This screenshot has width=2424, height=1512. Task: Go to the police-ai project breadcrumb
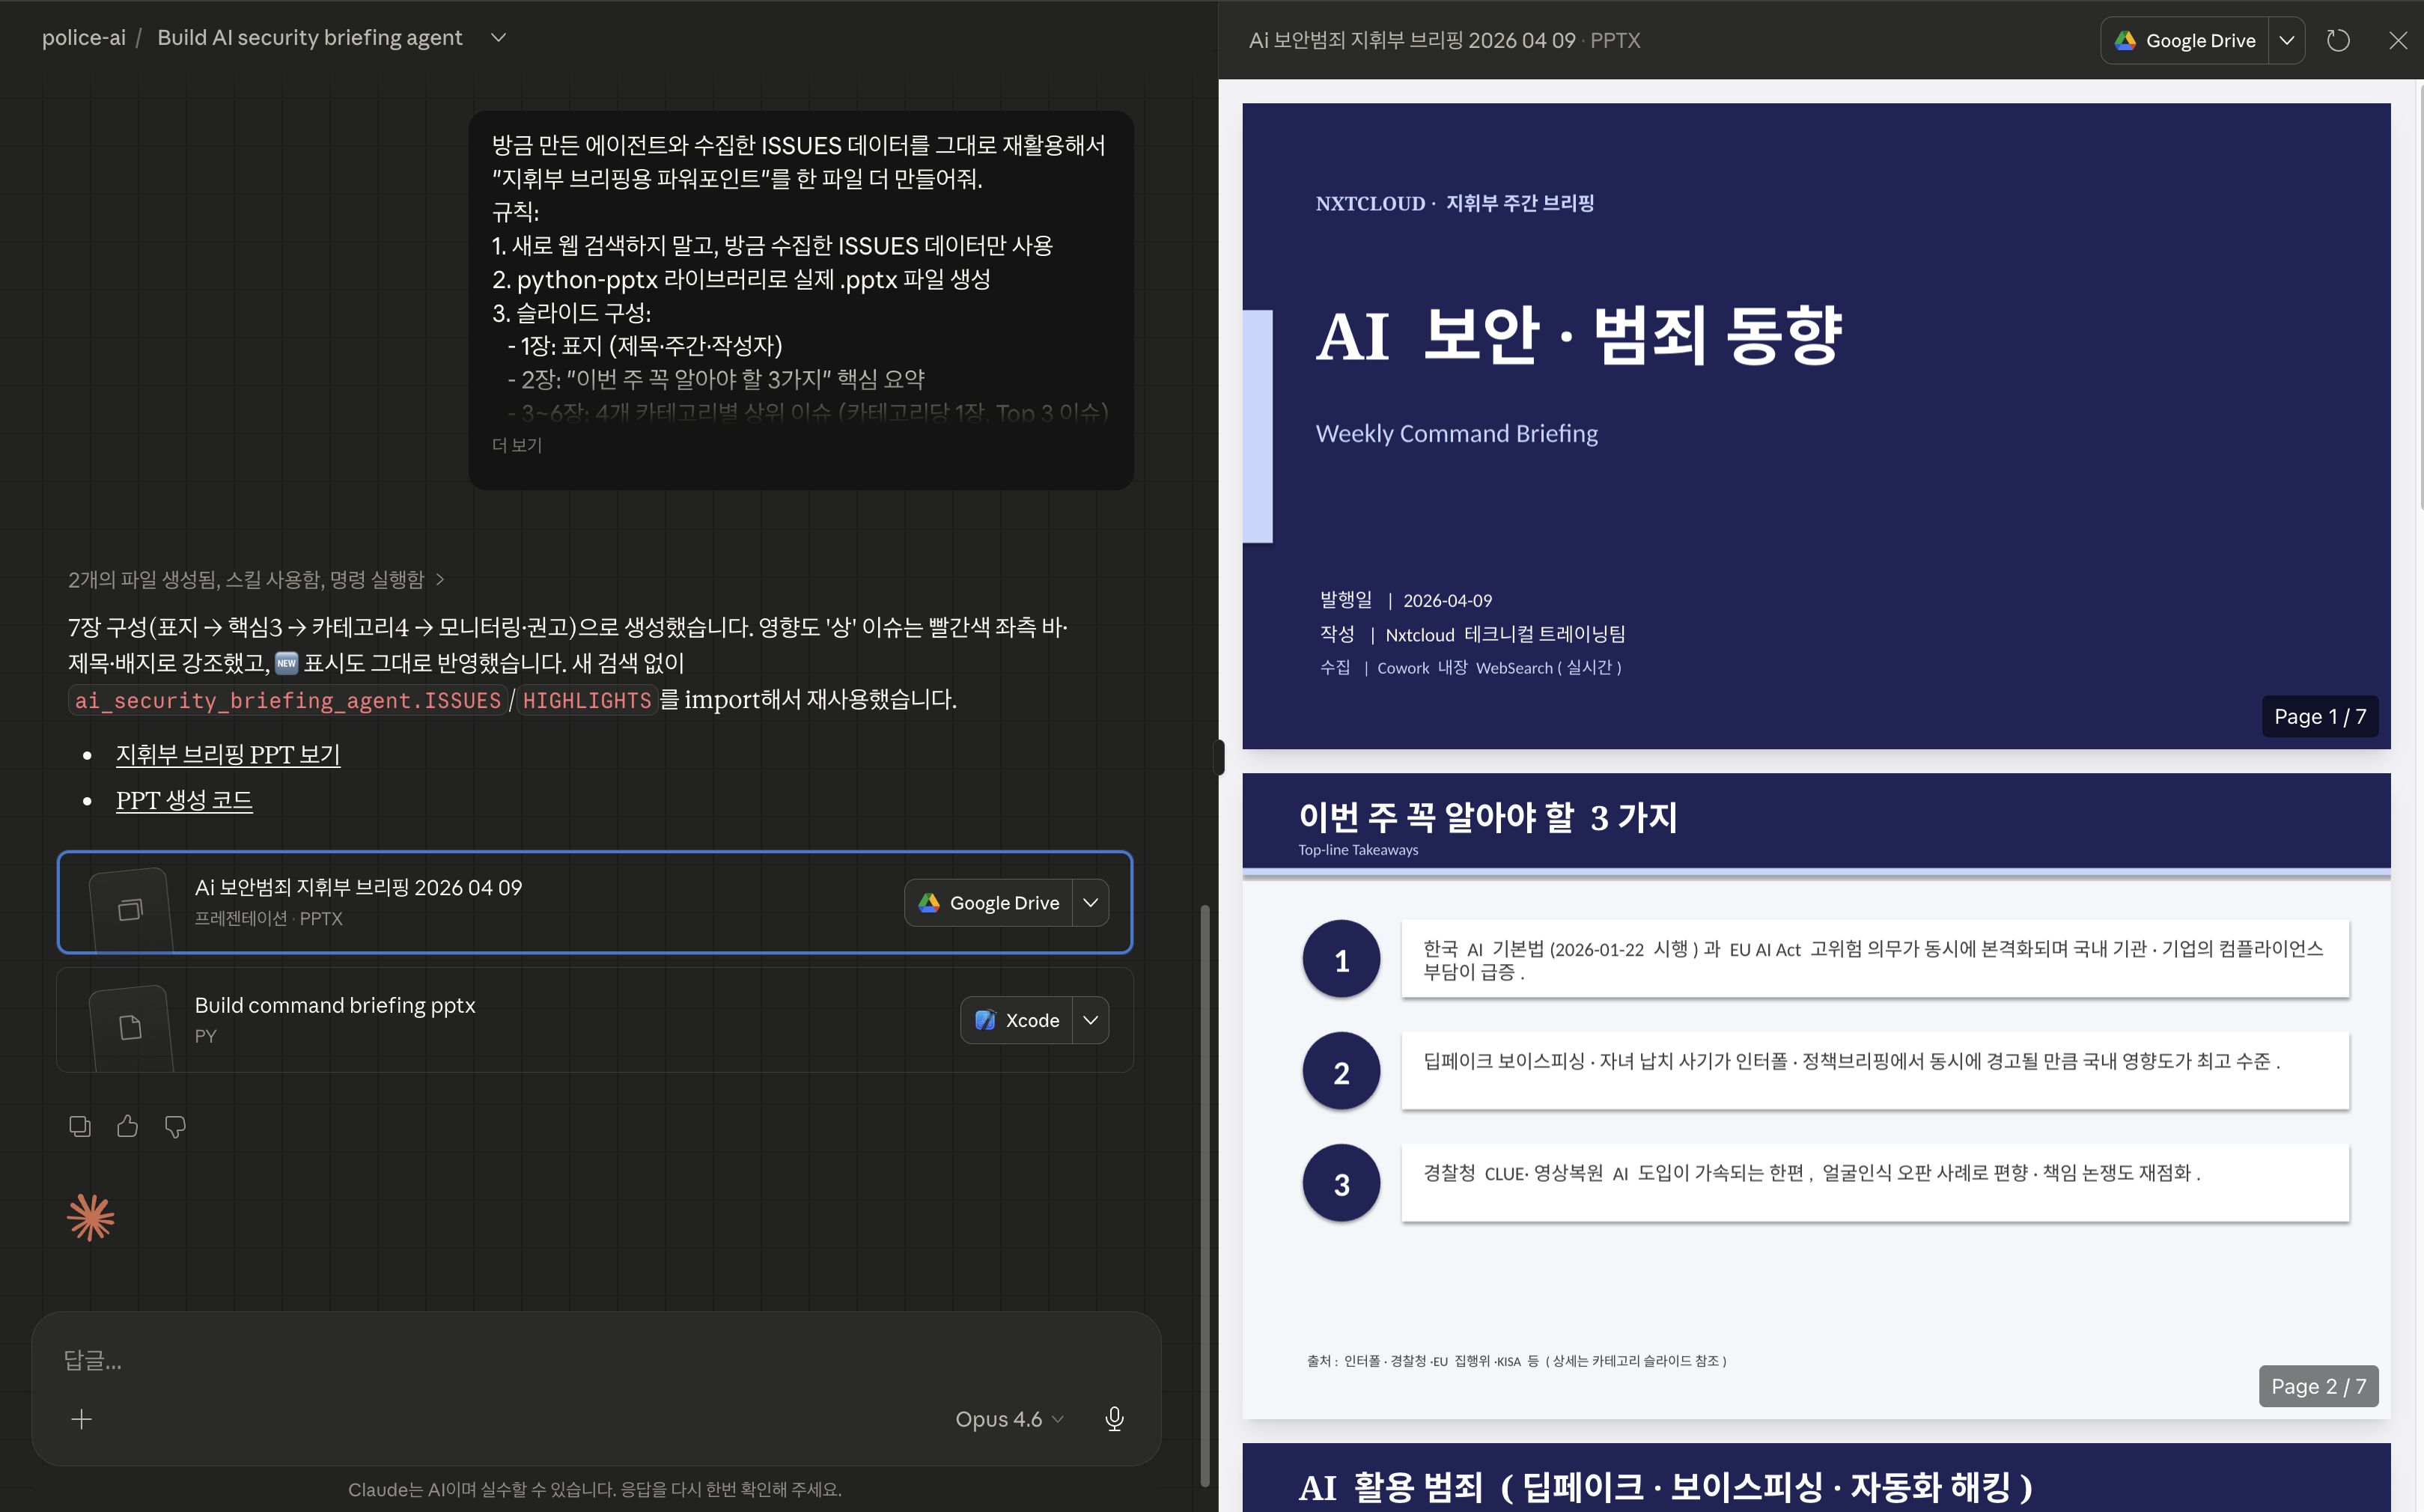[84, 38]
